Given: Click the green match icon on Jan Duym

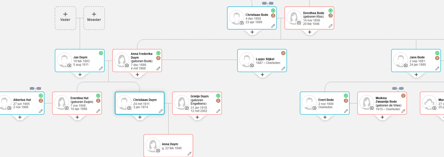Looking at the screenshot, I should coord(101,53).
